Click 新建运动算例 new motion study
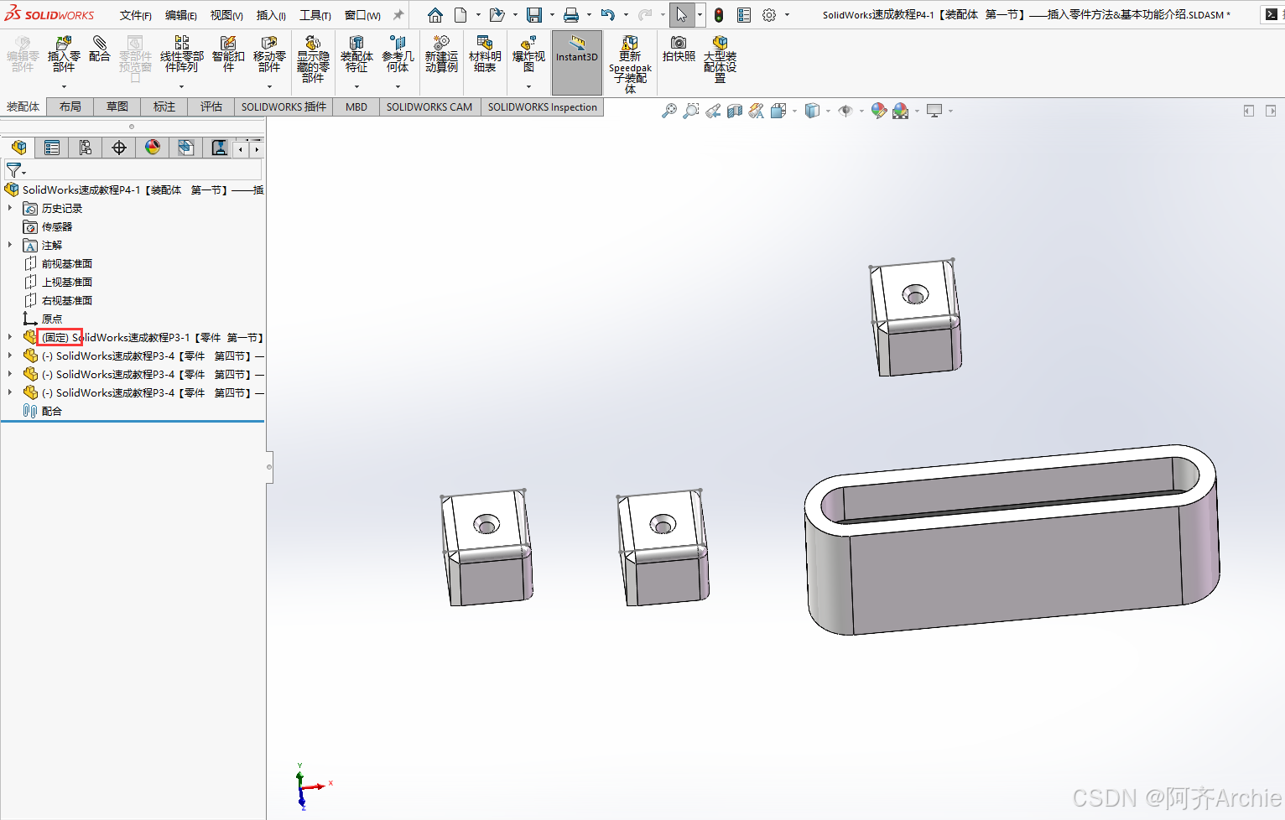 pos(441,54)
